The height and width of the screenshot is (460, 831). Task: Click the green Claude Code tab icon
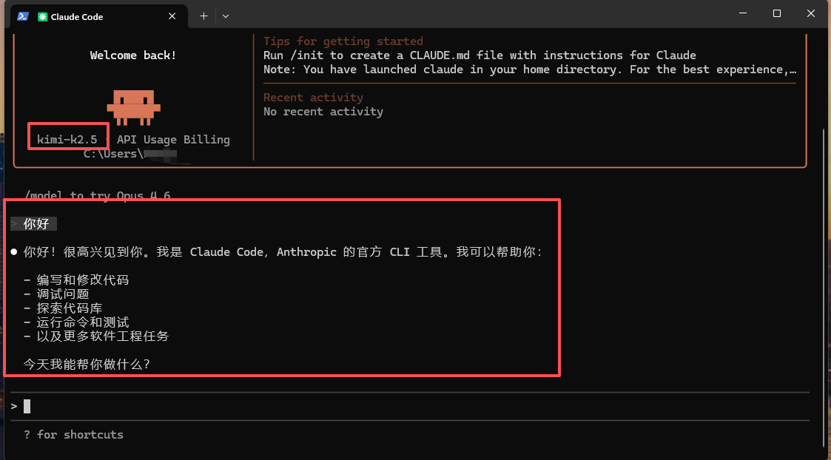coord(42,16)
